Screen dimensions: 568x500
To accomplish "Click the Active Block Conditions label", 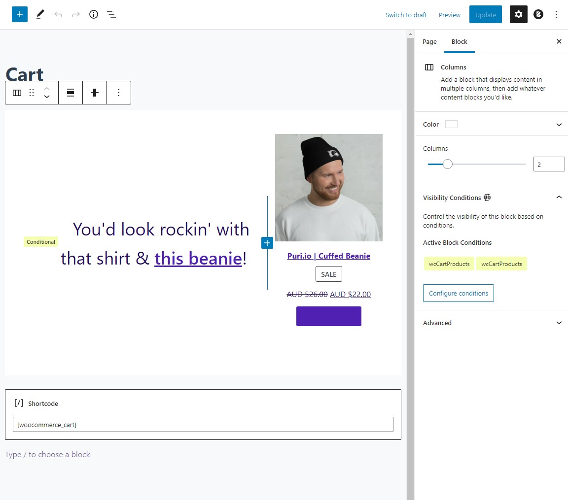I will (x=457, y=242).
